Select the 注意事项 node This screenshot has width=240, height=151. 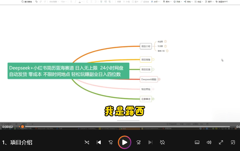tap(146, 99)
